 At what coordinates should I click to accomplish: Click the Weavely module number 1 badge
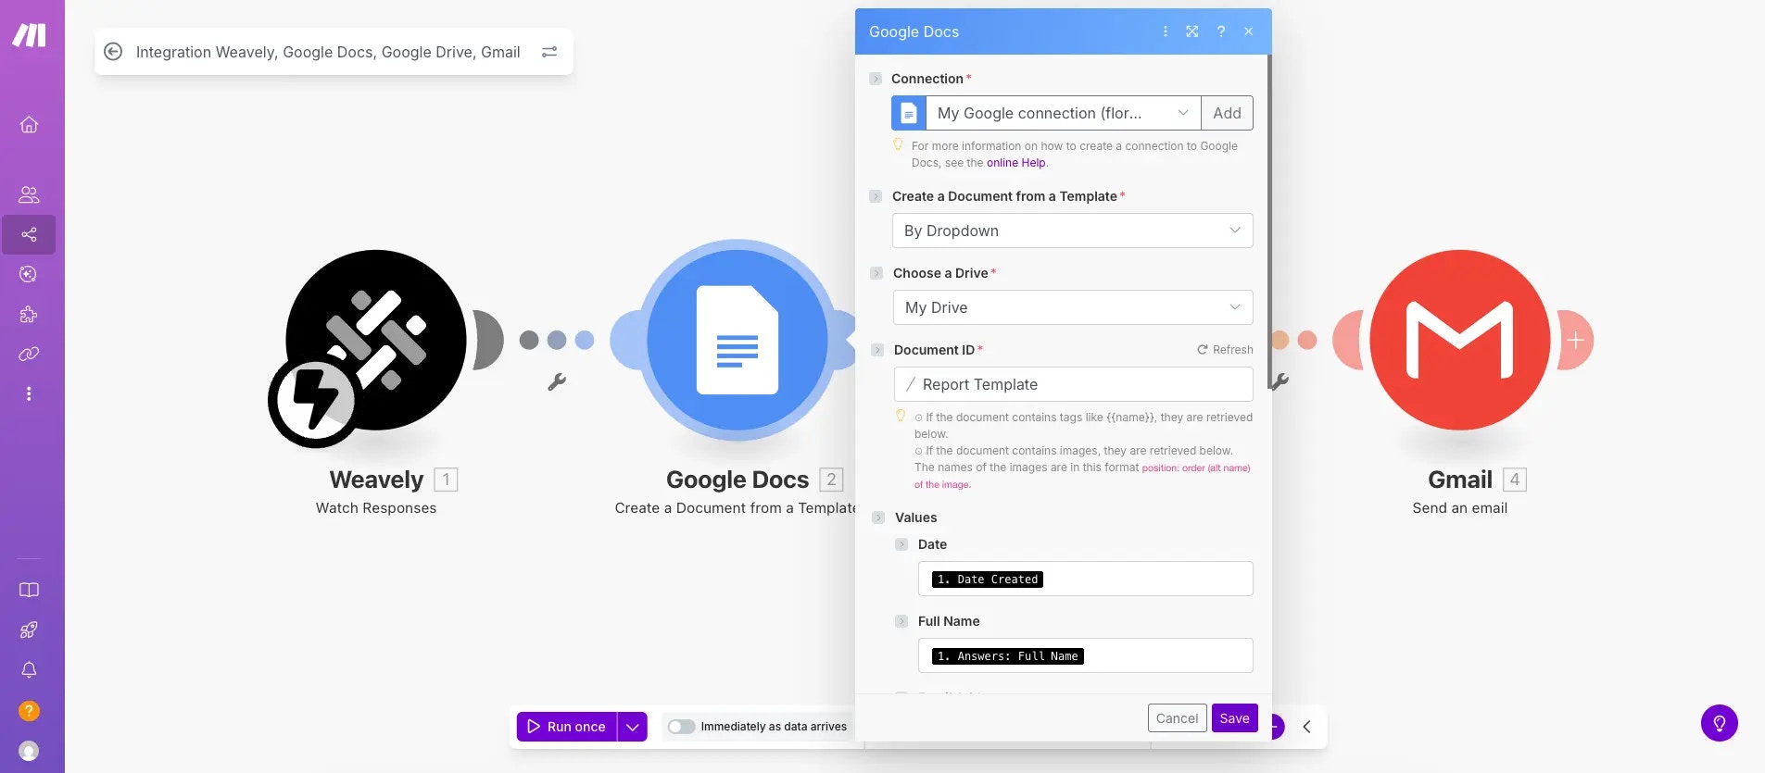pos(446,480)
